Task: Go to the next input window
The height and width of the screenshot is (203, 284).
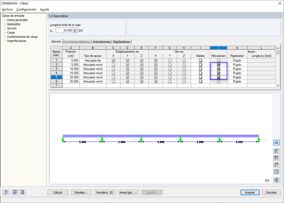Action: (22, 192)
